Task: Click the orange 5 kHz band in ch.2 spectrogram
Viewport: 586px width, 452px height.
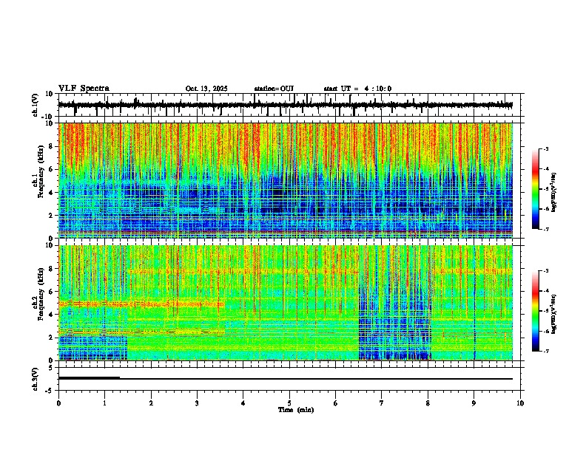Action: pyautogui.click(x=141, y=304)
